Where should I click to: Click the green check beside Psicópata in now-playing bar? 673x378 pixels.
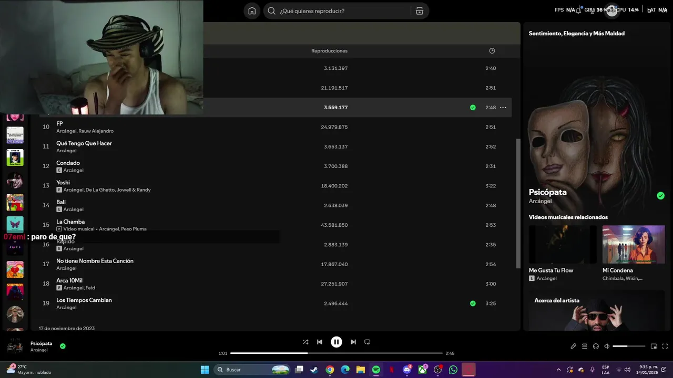pyautogui.click(x=63, y=346)
